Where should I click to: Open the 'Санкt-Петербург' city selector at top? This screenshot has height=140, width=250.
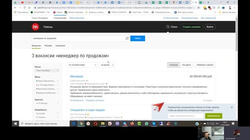pos(40,18)
